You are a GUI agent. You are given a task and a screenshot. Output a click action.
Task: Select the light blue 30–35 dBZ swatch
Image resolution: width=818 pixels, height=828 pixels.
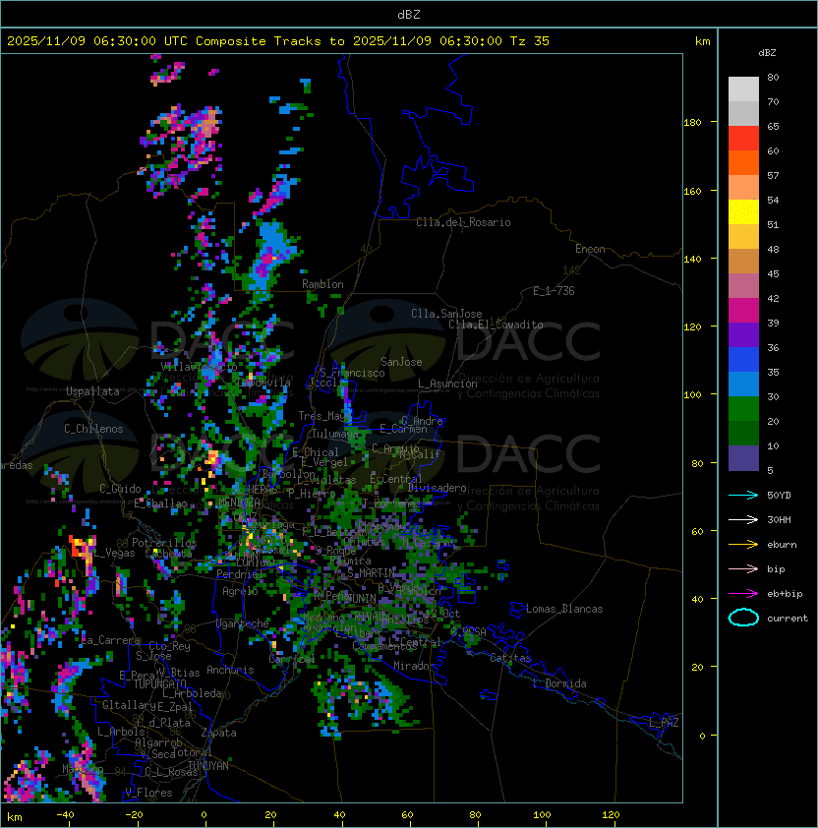tap(743, 384)
